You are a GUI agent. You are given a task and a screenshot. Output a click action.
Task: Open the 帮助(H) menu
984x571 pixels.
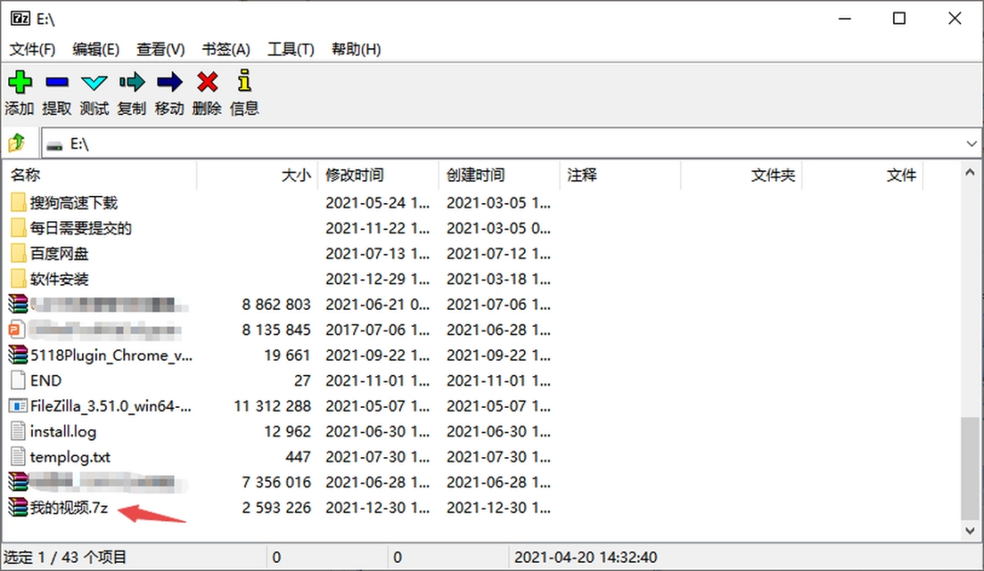click(355, 49)
